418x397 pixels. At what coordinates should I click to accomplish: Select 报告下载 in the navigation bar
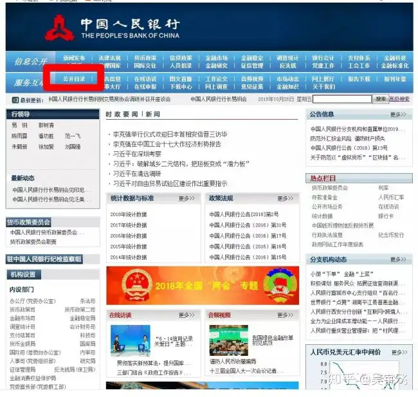pyautogui.click(x=359, y=79)
